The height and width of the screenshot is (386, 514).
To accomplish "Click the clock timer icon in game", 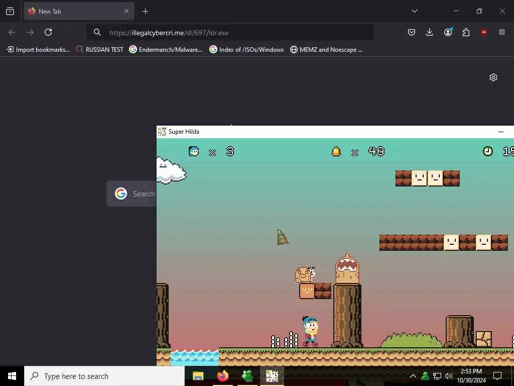I will (487, 151).
